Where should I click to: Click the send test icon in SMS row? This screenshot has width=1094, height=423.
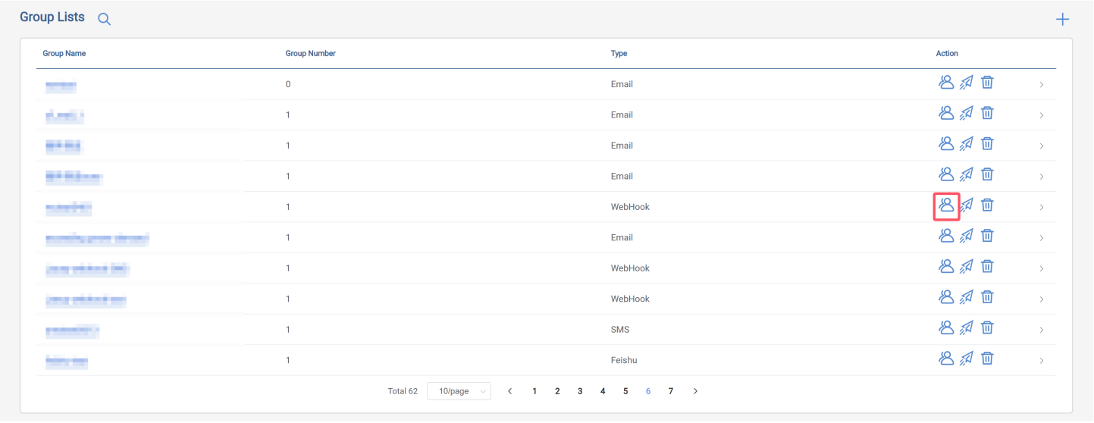966,327
